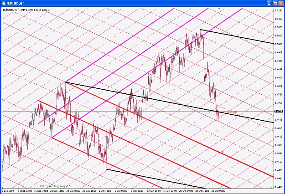Click the 8 Oct 19:00 time label

tap(137, 191)
